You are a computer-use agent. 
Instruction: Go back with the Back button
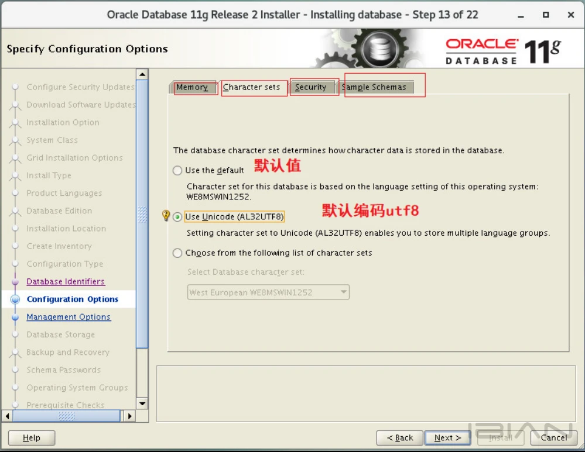(x=399, y=438)
